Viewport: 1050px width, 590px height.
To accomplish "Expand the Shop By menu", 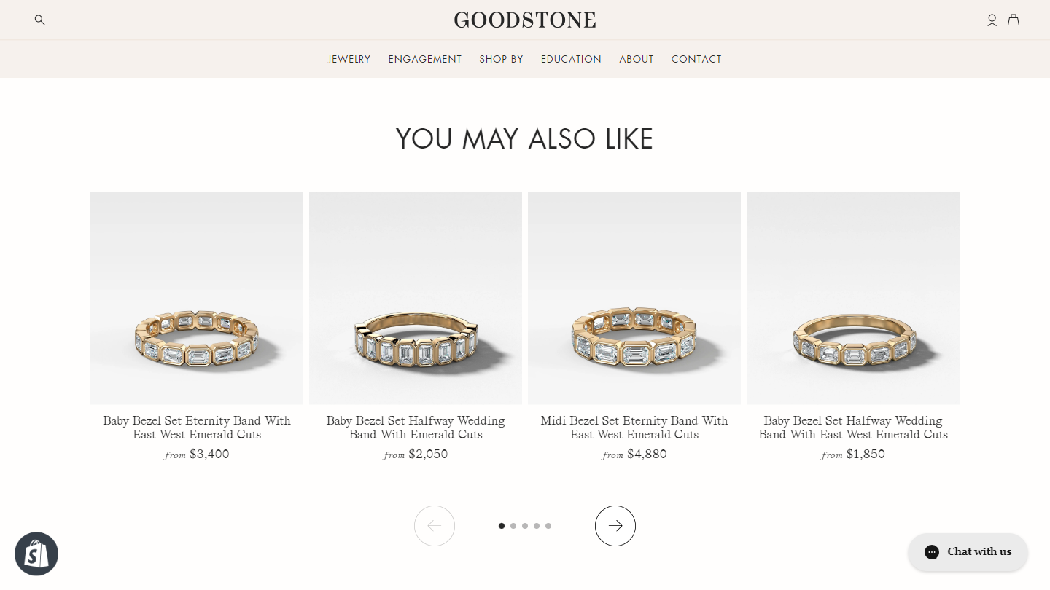I will click(x=502, y=59).
